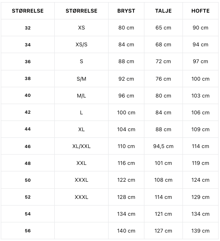Select the XXXL cell in the size 52 row
Image resolution: width=220 pixels, height=241 pixels.
point(81,197)
